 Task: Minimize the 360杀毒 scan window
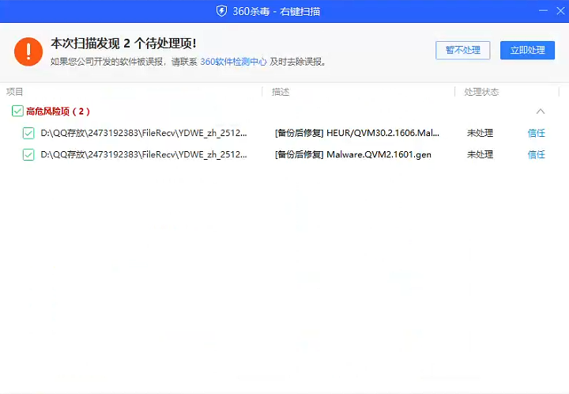543,11
